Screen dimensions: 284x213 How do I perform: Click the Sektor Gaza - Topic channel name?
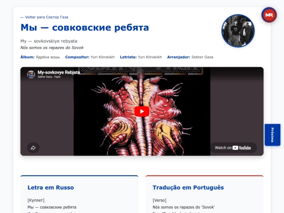pyautogui.click(x=49, y=77)
